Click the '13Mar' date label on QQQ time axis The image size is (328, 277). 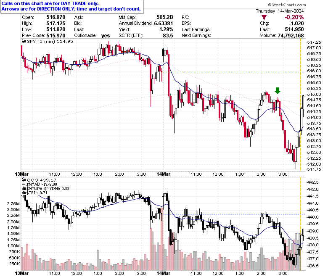tap(22, 273)
